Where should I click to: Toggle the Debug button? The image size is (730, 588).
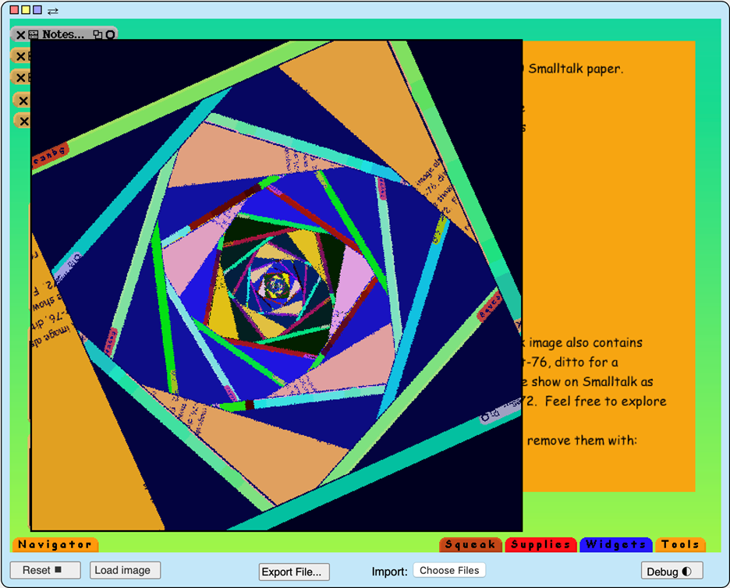pos(671,572)
